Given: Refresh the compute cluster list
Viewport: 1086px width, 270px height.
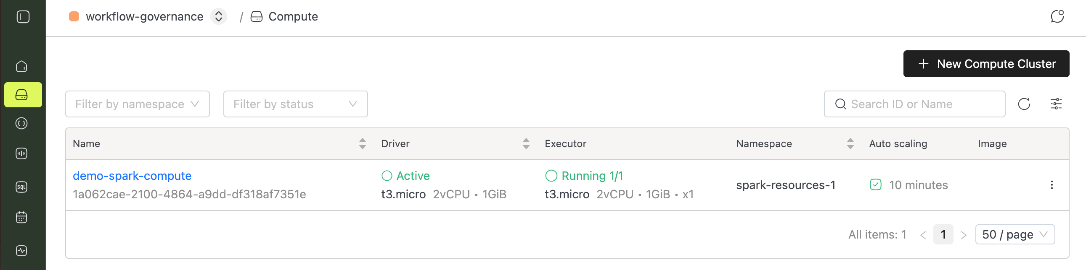Looking at the screenshot, I should click(x=1024, y=104).
